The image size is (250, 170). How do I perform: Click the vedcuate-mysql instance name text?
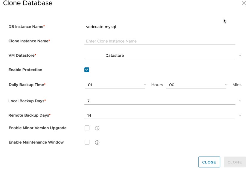click(101, 27)
